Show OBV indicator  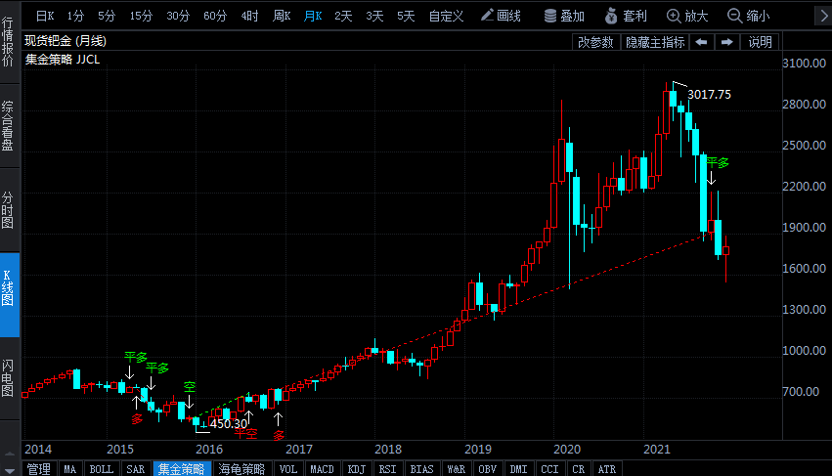click(487, 469)
